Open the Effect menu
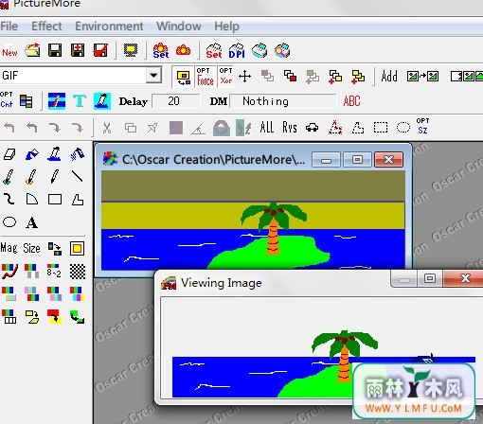Viewport: 483px width, 424px height. click(46, 26)
